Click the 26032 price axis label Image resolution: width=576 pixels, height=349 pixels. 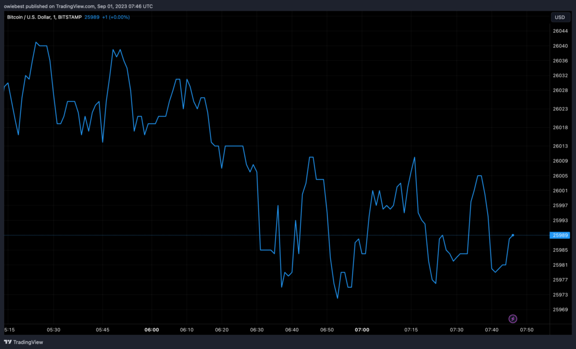click(560, 75)
